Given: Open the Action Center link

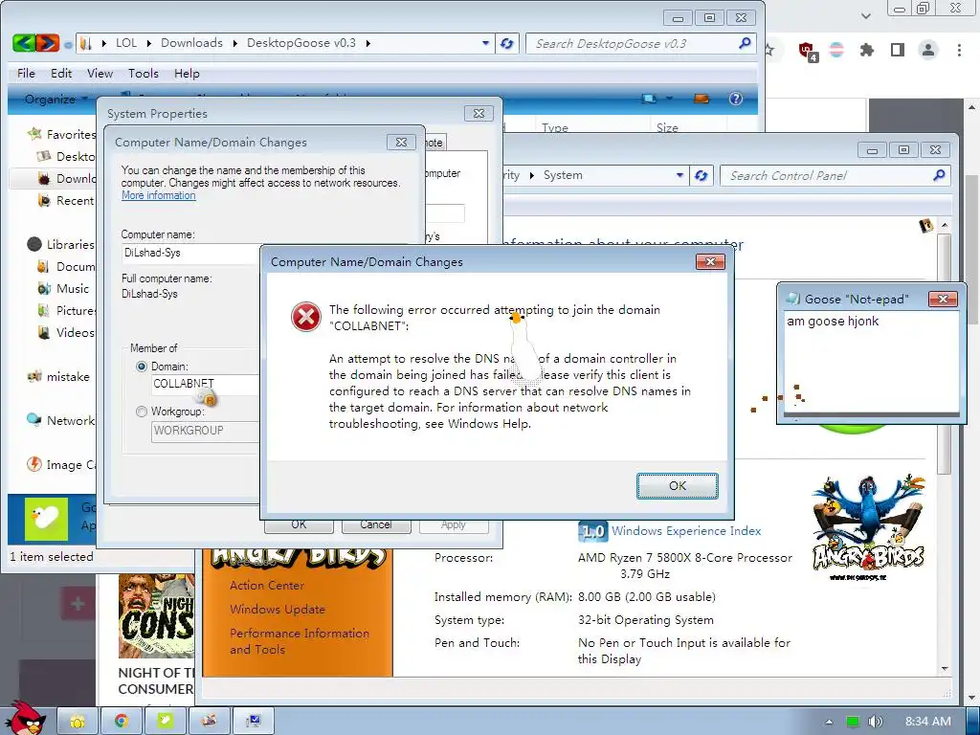Looking at the screenshot, I should tap(267, 586).
